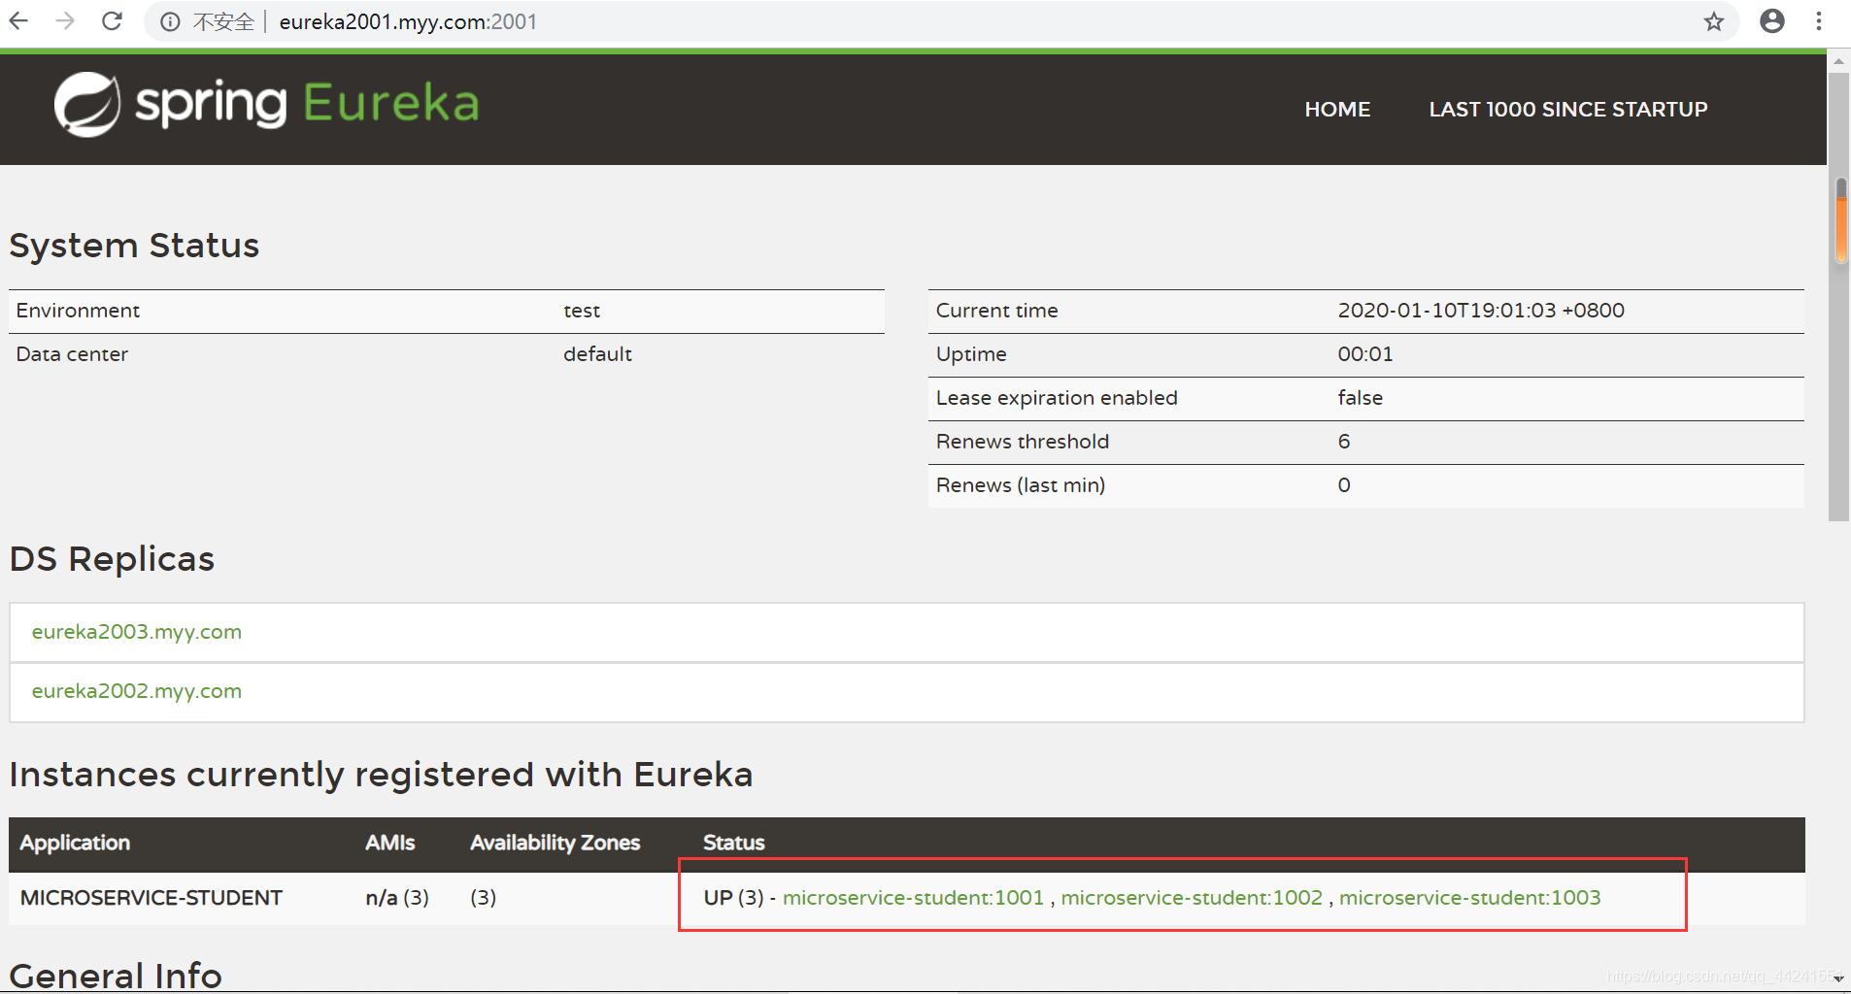This screenshot has width=1851, height=994.
Task: Open the HOME navigation item
Action: tap(1337, 109)
